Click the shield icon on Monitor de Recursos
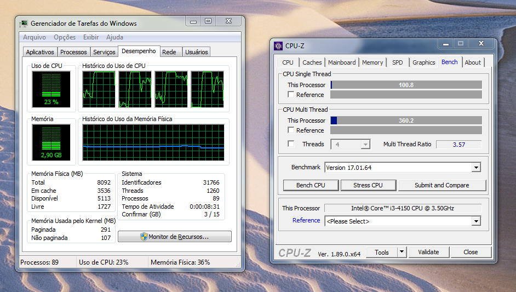Screen dimensions: 516x292 144,237
